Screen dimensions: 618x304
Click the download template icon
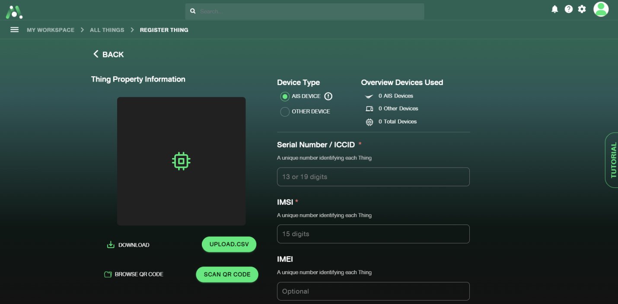point(111,245)
